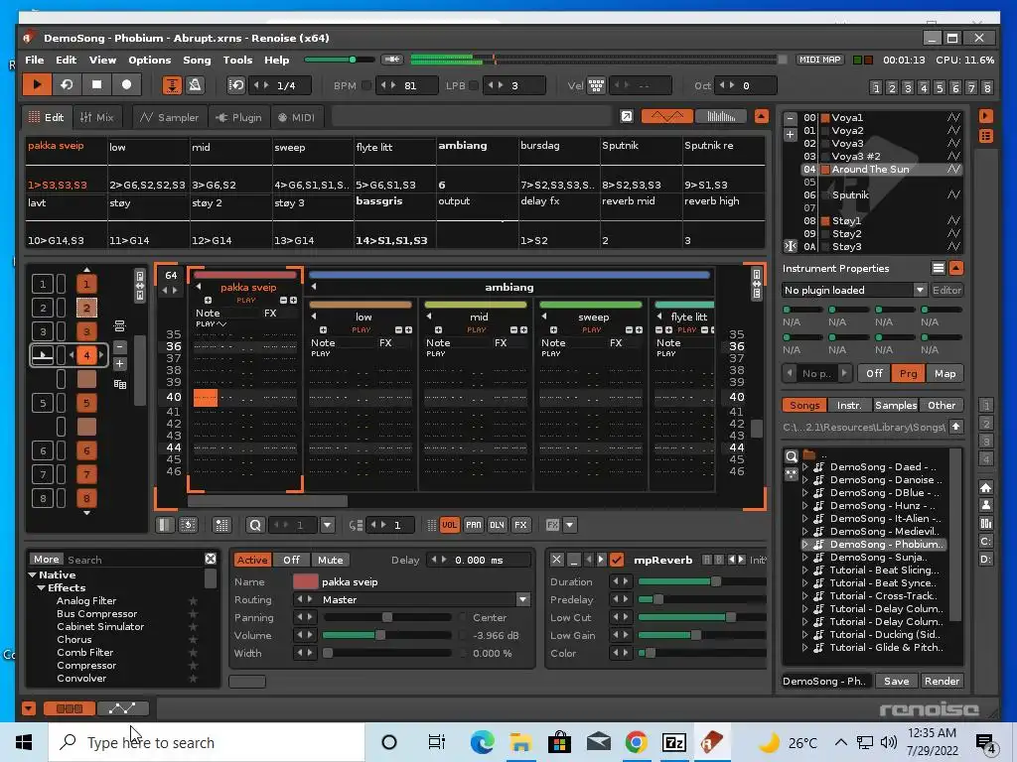Clear the effects search field
Viewport: 1017px width, 762px height.
(x=211, y=560)
